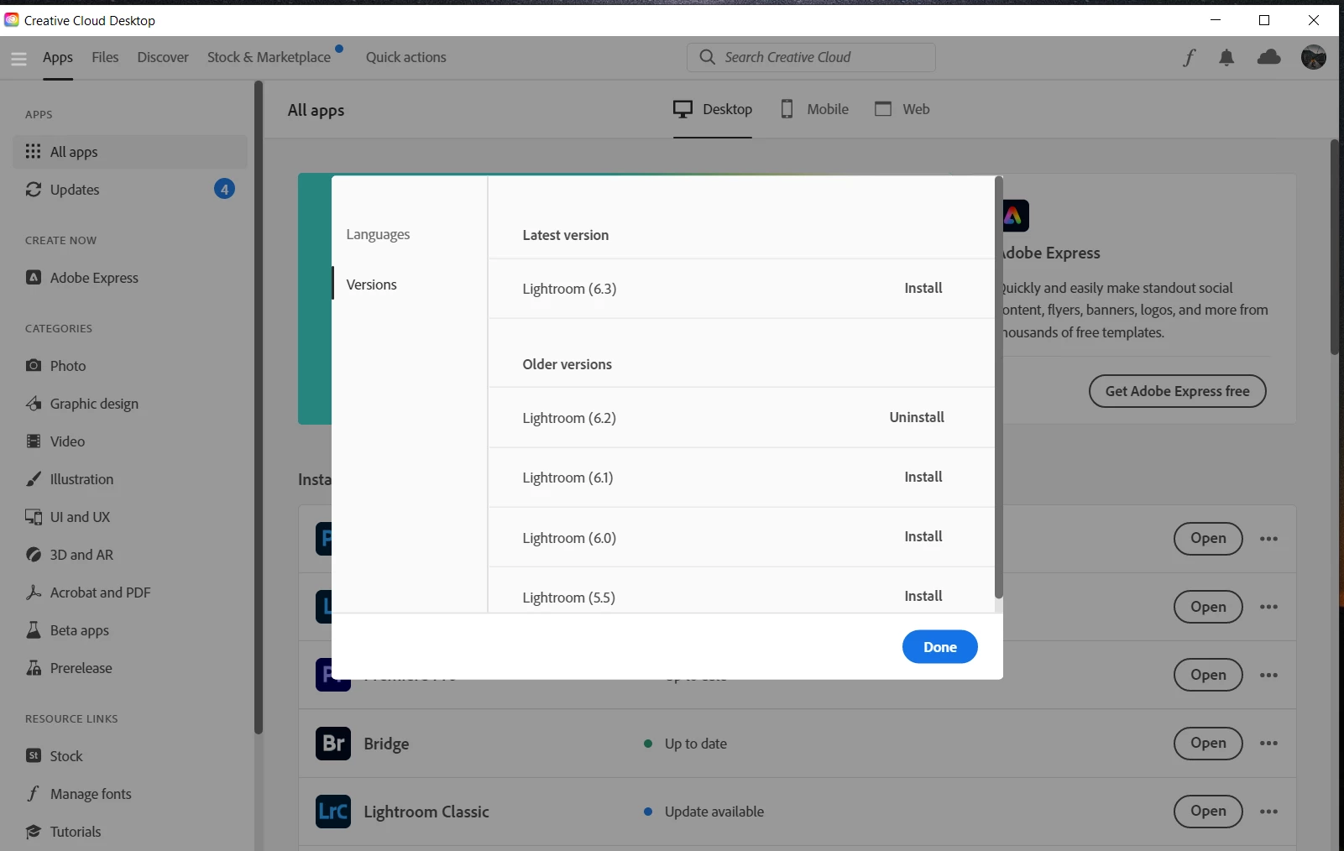This screenshot has height=851, width=1344.
Task: Click the Bridge app icon
Action: (333, 743)
